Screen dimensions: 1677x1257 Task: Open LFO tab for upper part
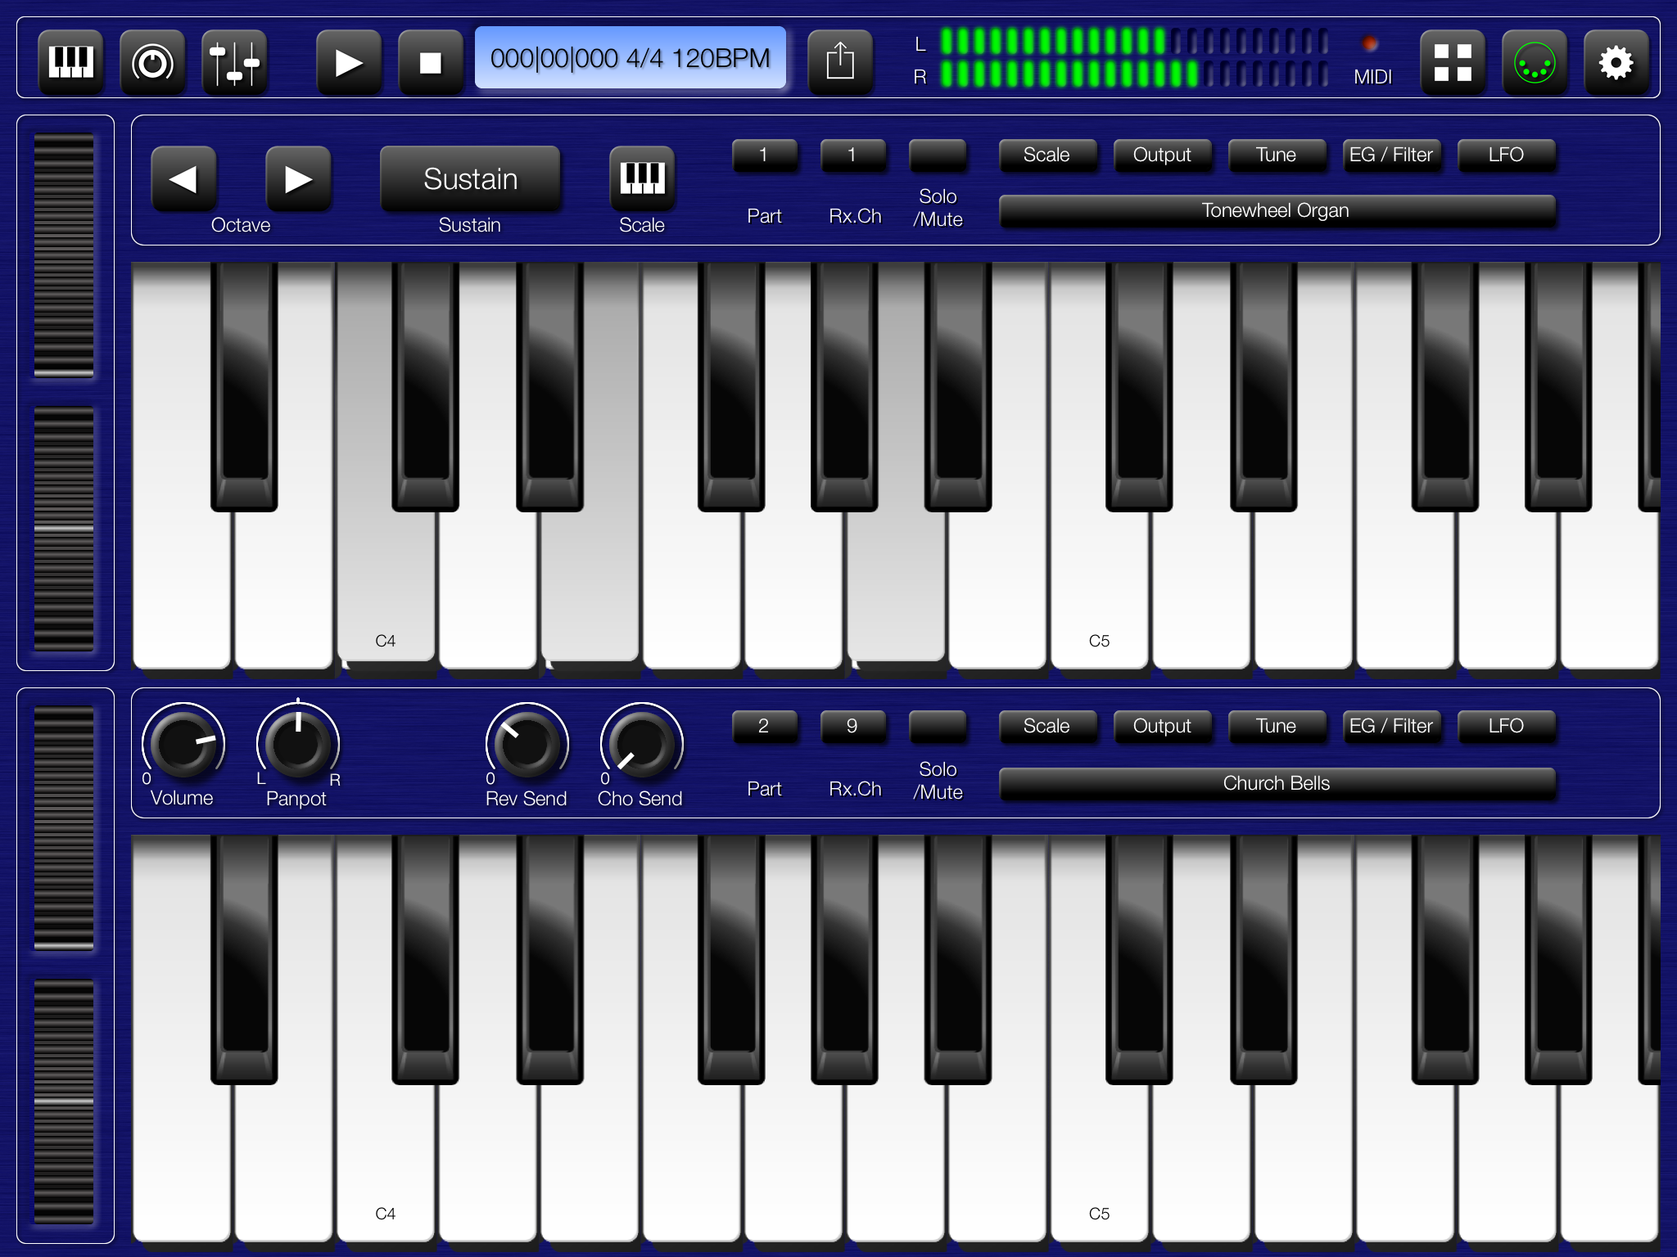[x=1506, y=155]
